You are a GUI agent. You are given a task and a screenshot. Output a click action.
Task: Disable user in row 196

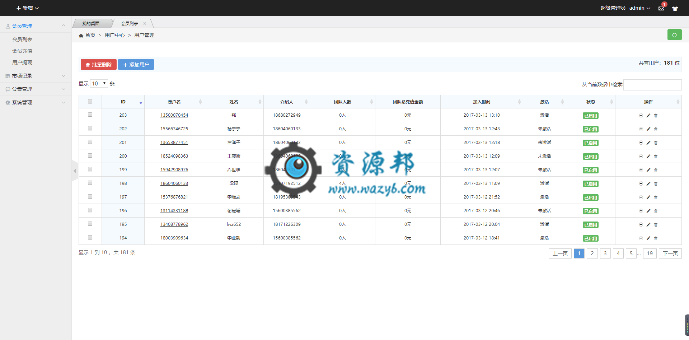point(641,211)
